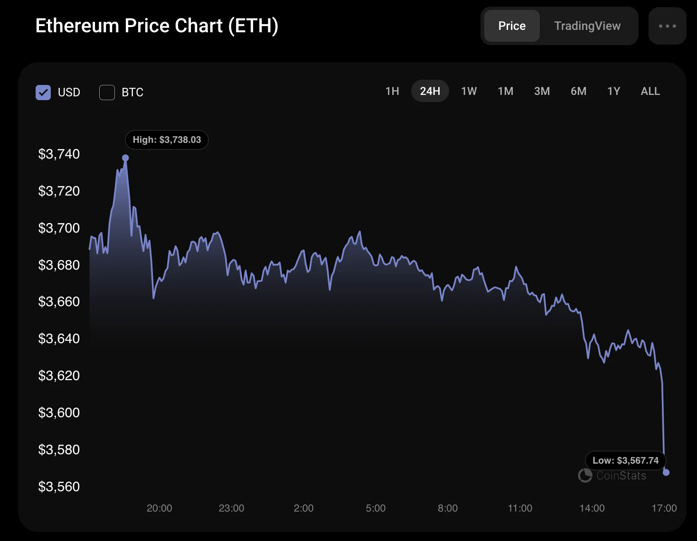Show ALL time price history
The image size is (697, 541).
(x=650, y=91)
